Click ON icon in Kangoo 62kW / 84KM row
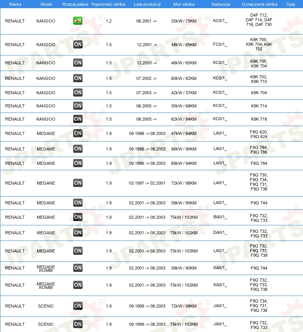The width and height of the screenshot is (303, 332). tap(77, 119)
